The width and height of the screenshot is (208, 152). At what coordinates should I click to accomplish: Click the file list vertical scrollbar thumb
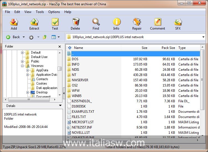pos(202,80)
